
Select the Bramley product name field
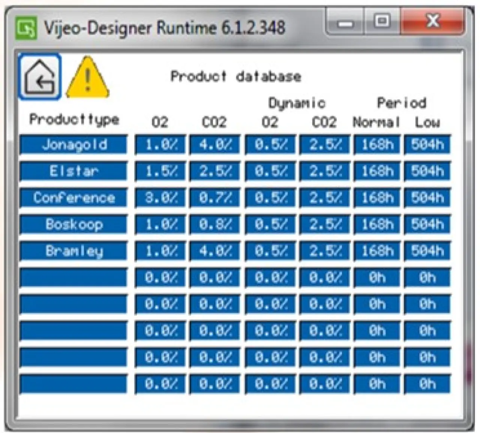[74, 251]
